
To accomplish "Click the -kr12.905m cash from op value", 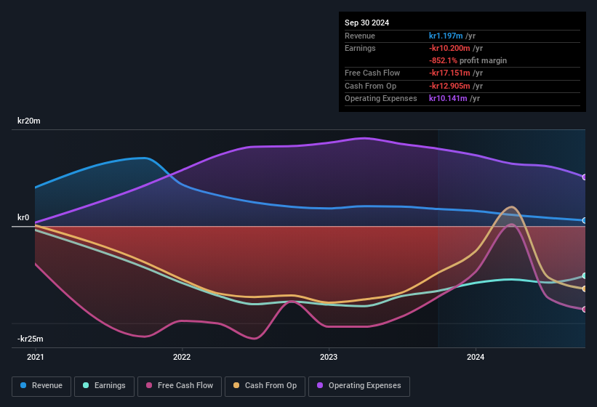I will (x=449, y=86).
